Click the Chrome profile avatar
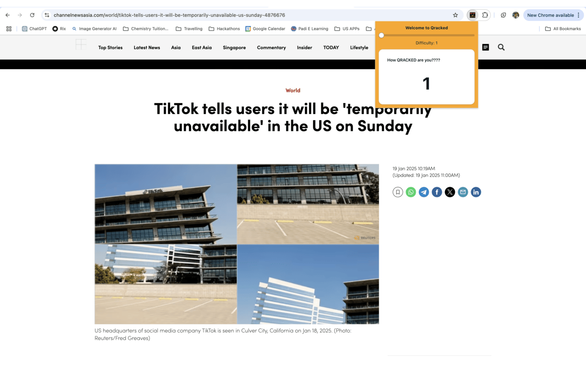The image size is (586, 366). [515, 15]
